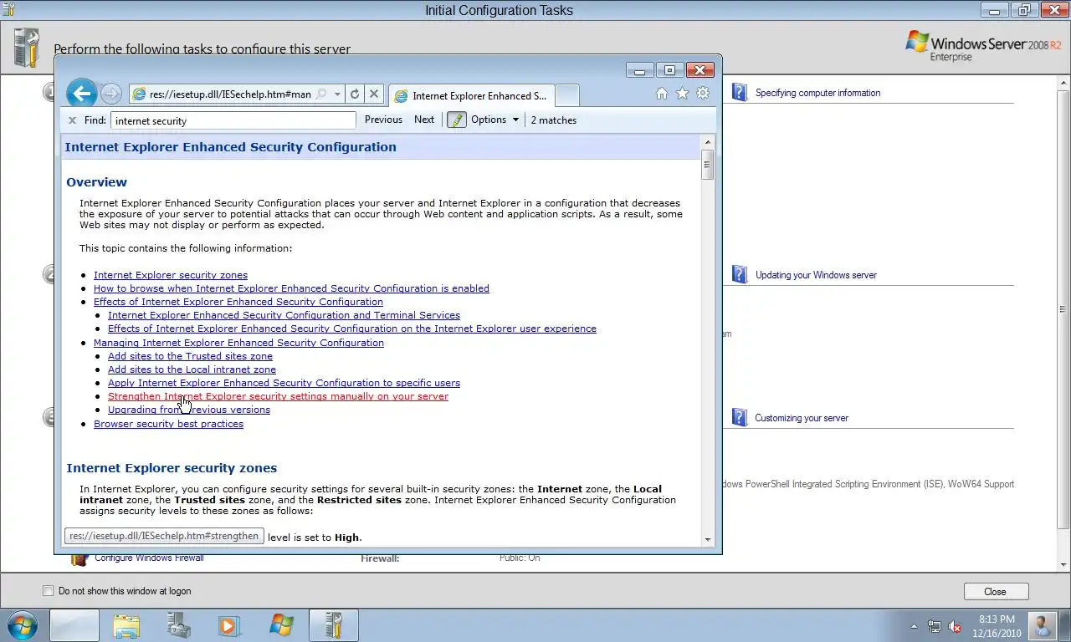Click inside the Find text box
1071x642 pixels.
233,120
